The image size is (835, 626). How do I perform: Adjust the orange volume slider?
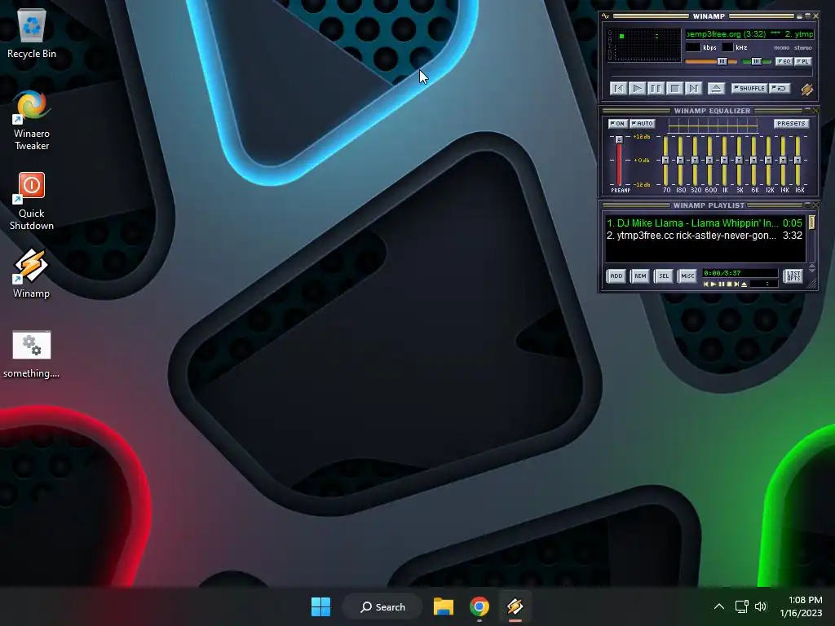[x=711, y=61]
